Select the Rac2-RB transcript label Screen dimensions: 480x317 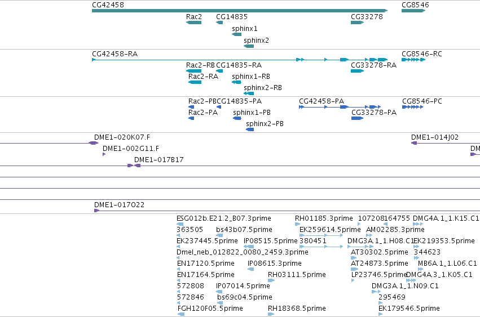pos(200,65)
